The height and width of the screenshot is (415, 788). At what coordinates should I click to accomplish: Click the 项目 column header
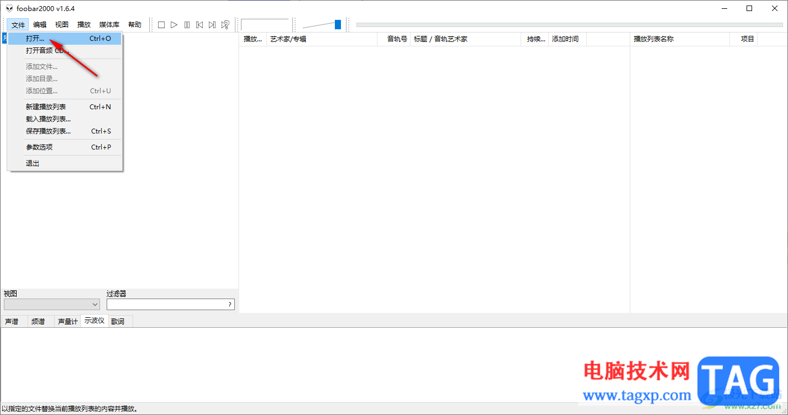pos(744,39)
